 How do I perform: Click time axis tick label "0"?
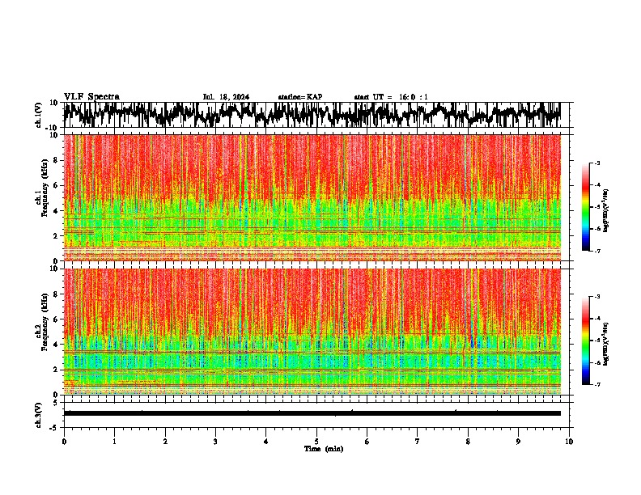coord(64,442)
